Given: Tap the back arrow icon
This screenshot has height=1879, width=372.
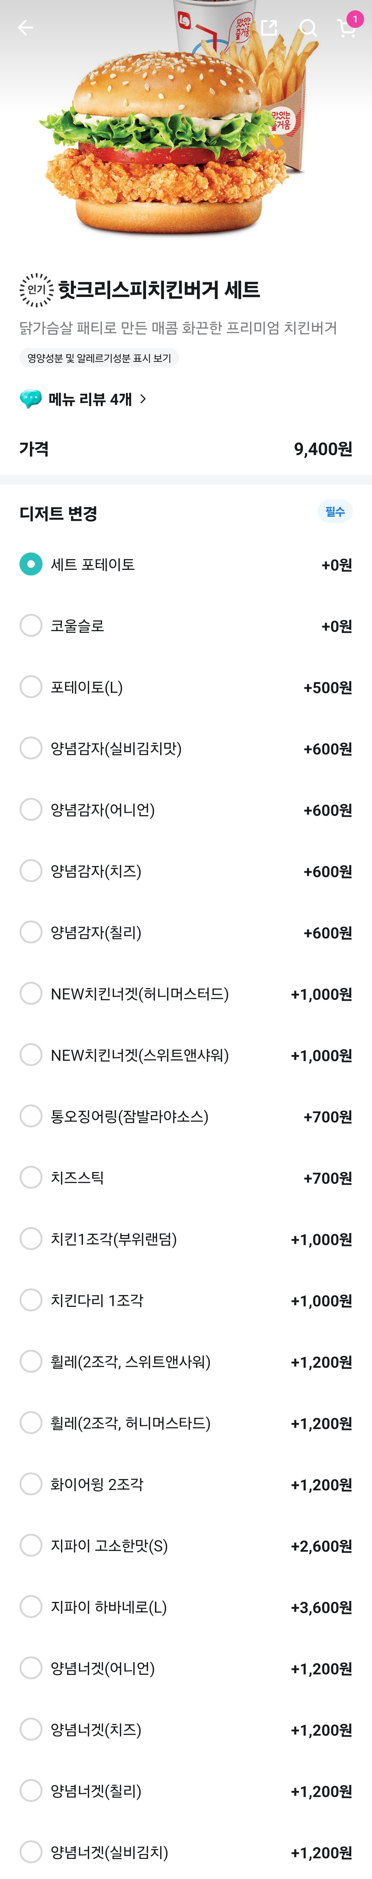Looking at the screenshot, I should (25, 28).
